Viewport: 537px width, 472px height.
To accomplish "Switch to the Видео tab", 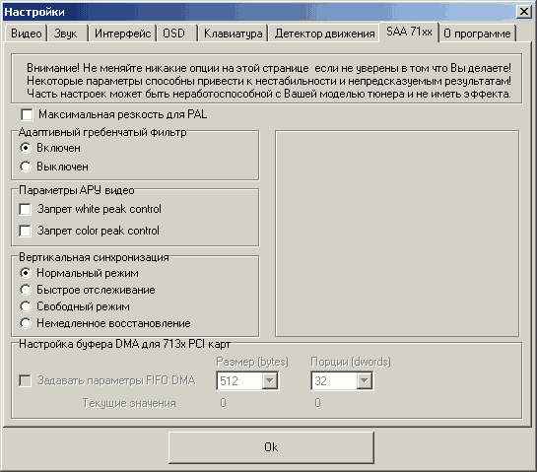I will coord(26,34).
